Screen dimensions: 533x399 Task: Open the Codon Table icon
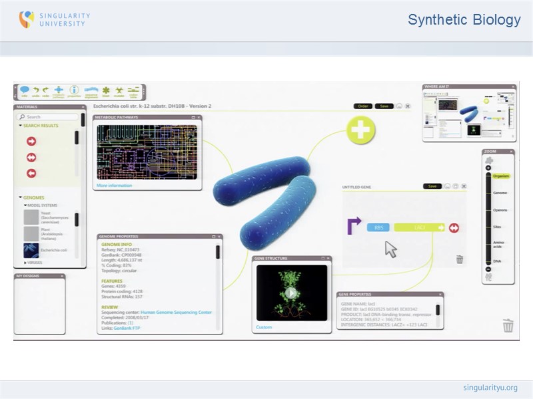point(134,92)
